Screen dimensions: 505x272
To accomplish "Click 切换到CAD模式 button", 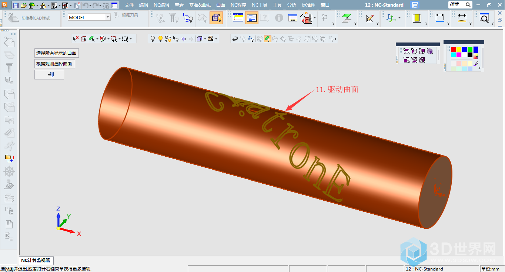I will (x=29, y=18).
